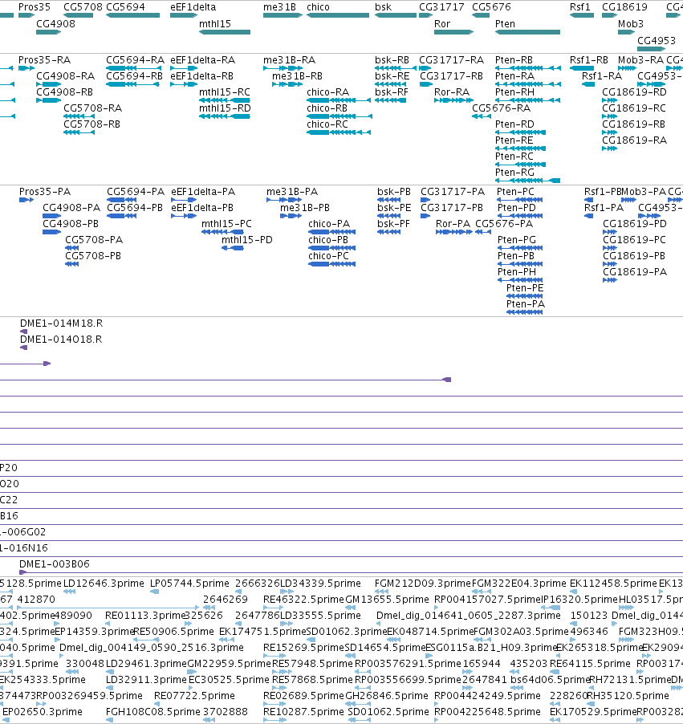The width and height of the screenshot is (683, 724).
Task: Select the Rsf1 gene label
Action: (580, 7)
